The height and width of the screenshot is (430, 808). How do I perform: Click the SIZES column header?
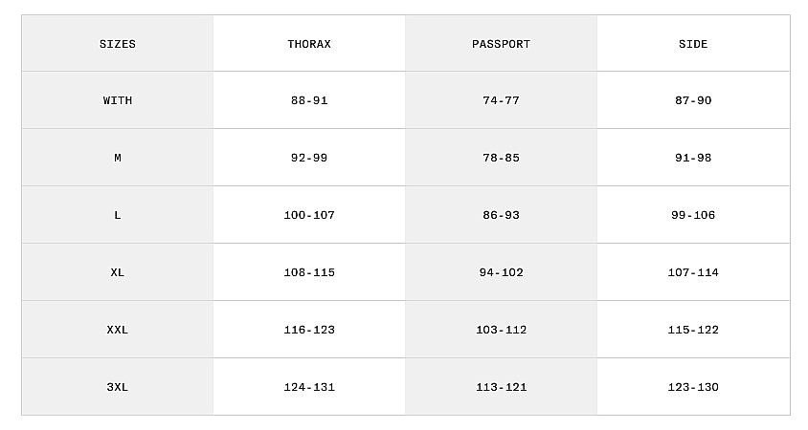(118, 44)
